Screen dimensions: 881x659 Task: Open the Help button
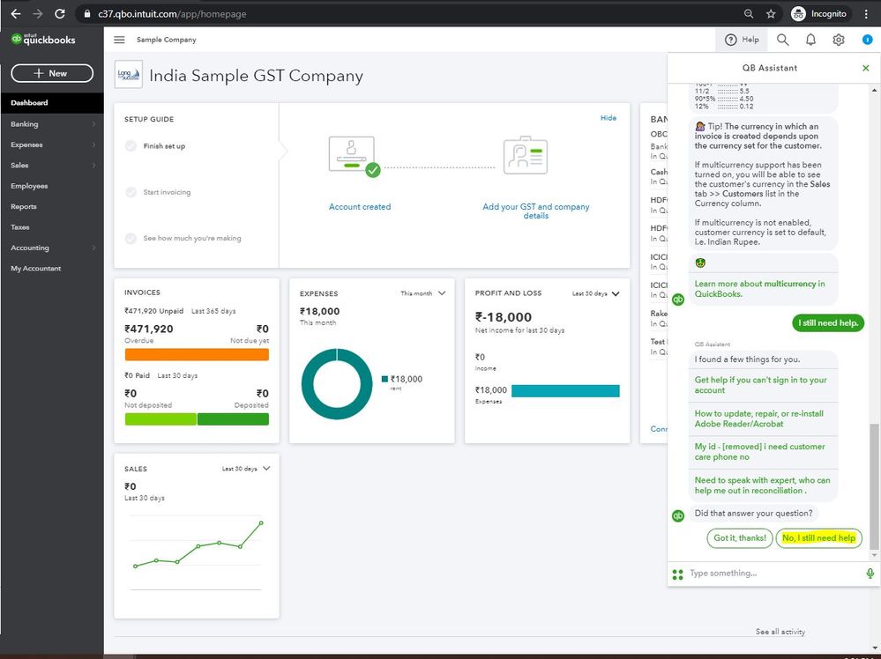(x=742, y=40)
